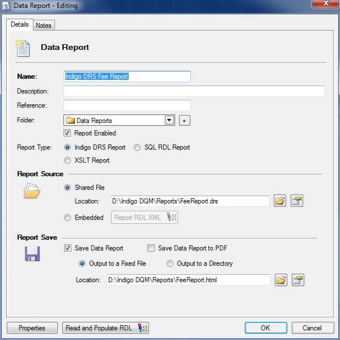Click the Read and Populate RDL button
340x340 pixels.
[105, 328]
